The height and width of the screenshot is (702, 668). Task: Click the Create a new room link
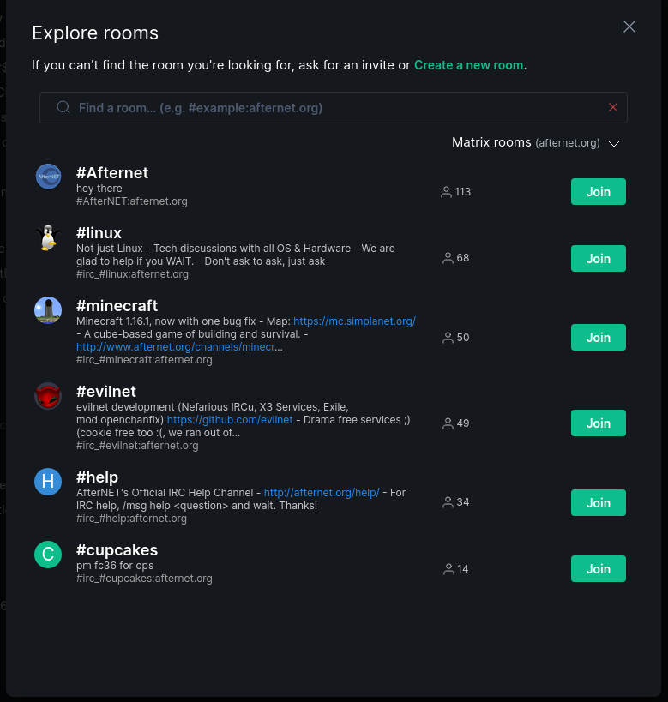(468, 65)
